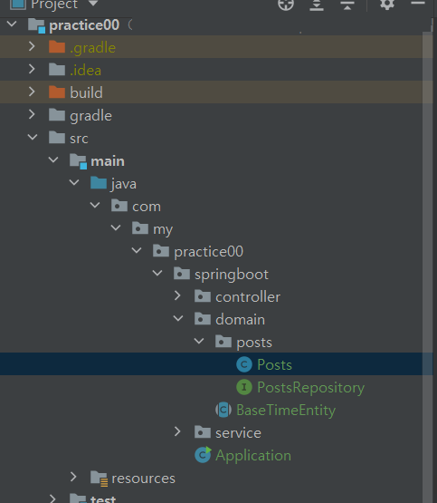
Task: Click the controller package icon
Action: (x=203, y=295)
